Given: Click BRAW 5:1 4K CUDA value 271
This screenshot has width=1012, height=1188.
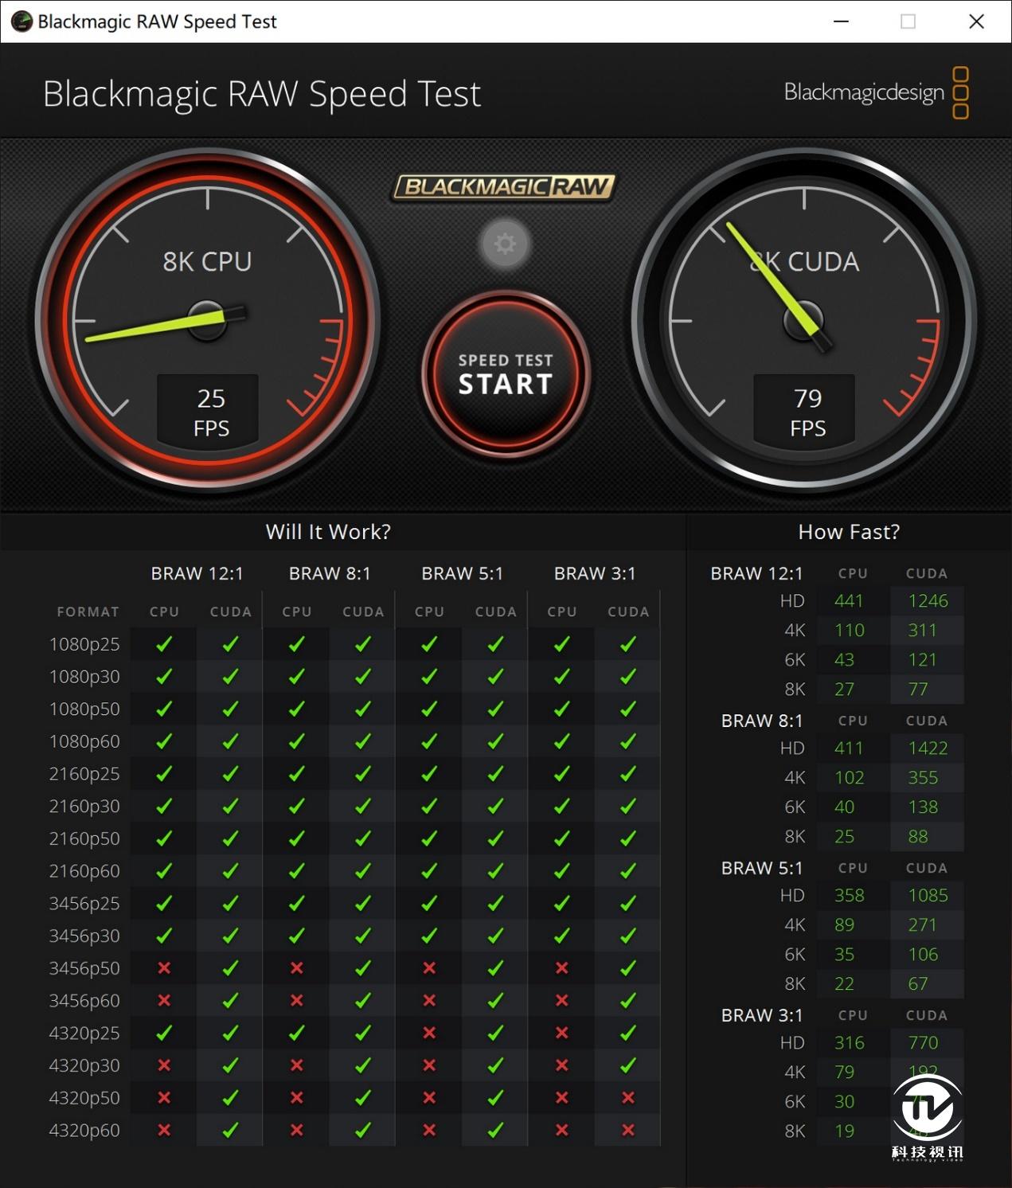Looking at the screenshot, I should click(923, 925).
